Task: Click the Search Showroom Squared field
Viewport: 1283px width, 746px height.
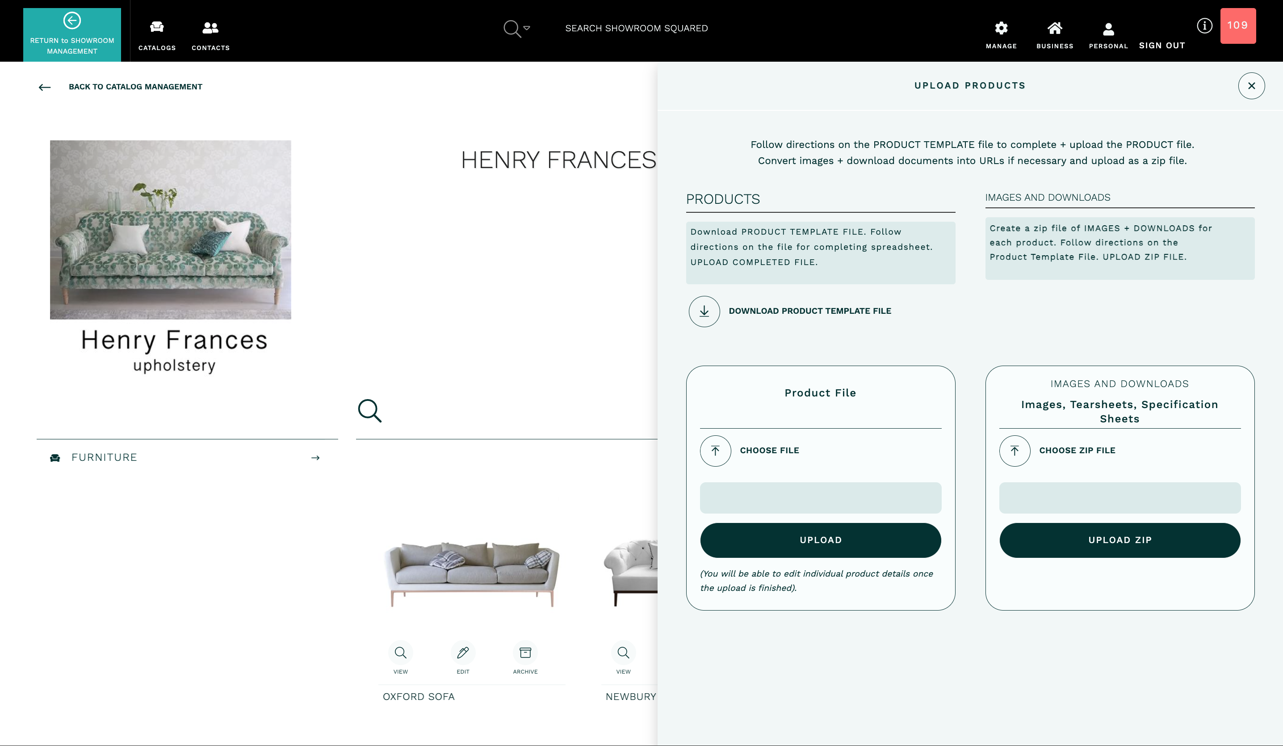Action: point(636,28)
